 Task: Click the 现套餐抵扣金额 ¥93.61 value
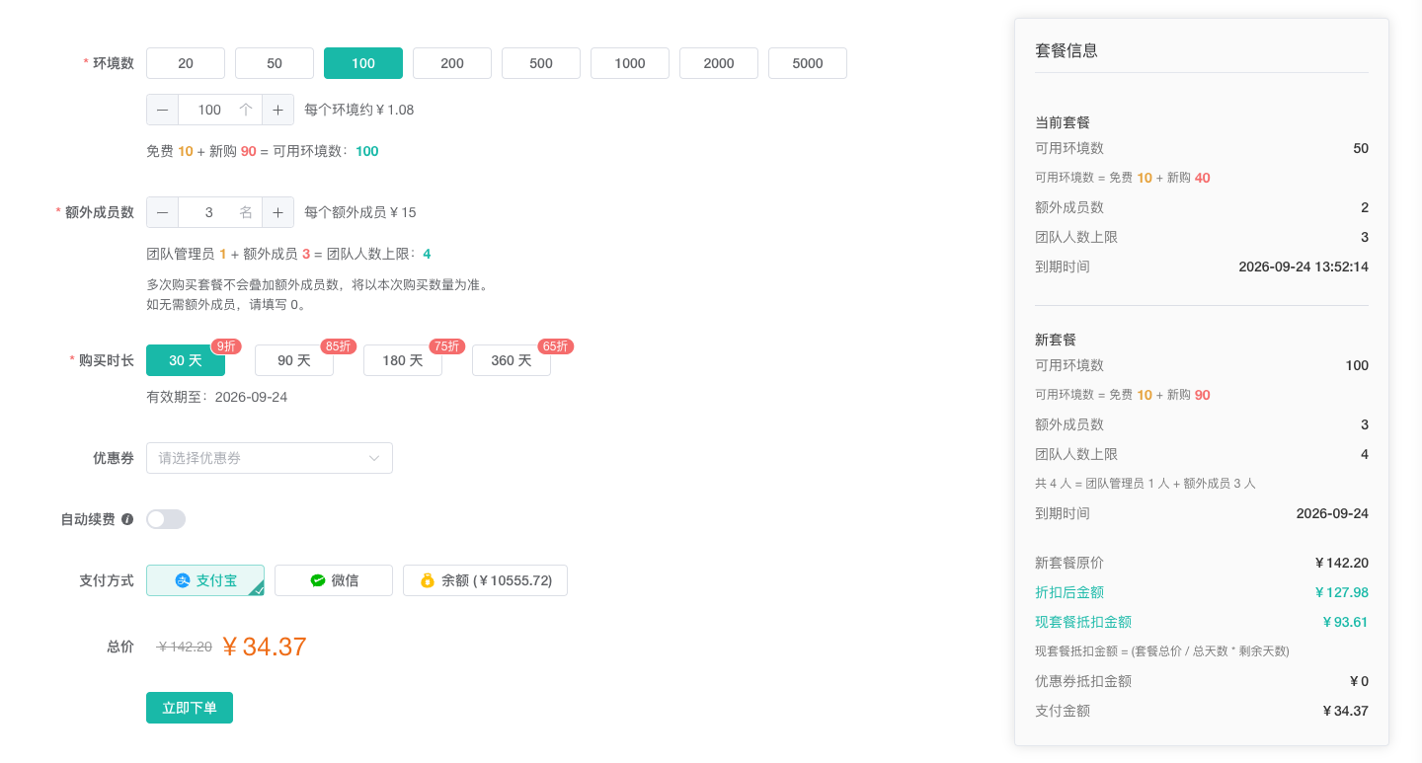coord(1345,622)
